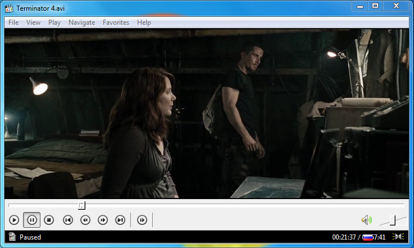
Task: Stop playback with the Stop button
Action: coord(49,220)
